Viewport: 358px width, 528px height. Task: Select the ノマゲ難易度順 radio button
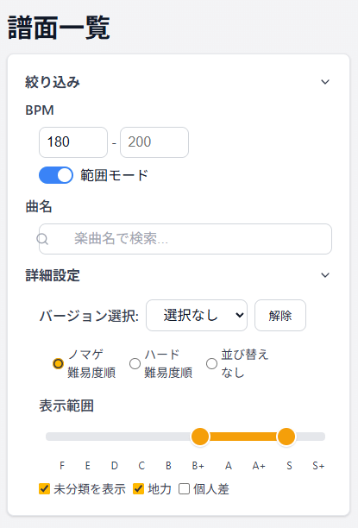[59, 364]
